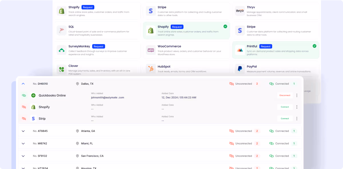
Task: Connect the Strip integration
Action: point(285,118)
